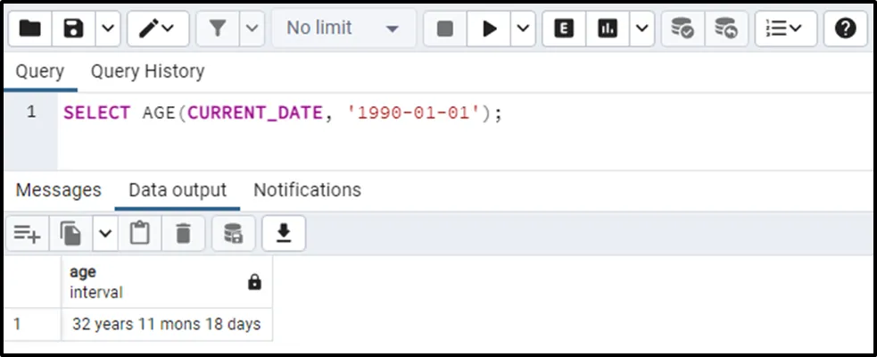Switch to the Notifications tab

coord(307,190)
